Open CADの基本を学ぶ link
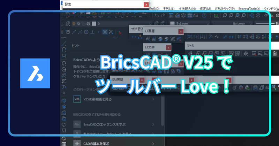279x146 pixels. (x=96, y=144)
